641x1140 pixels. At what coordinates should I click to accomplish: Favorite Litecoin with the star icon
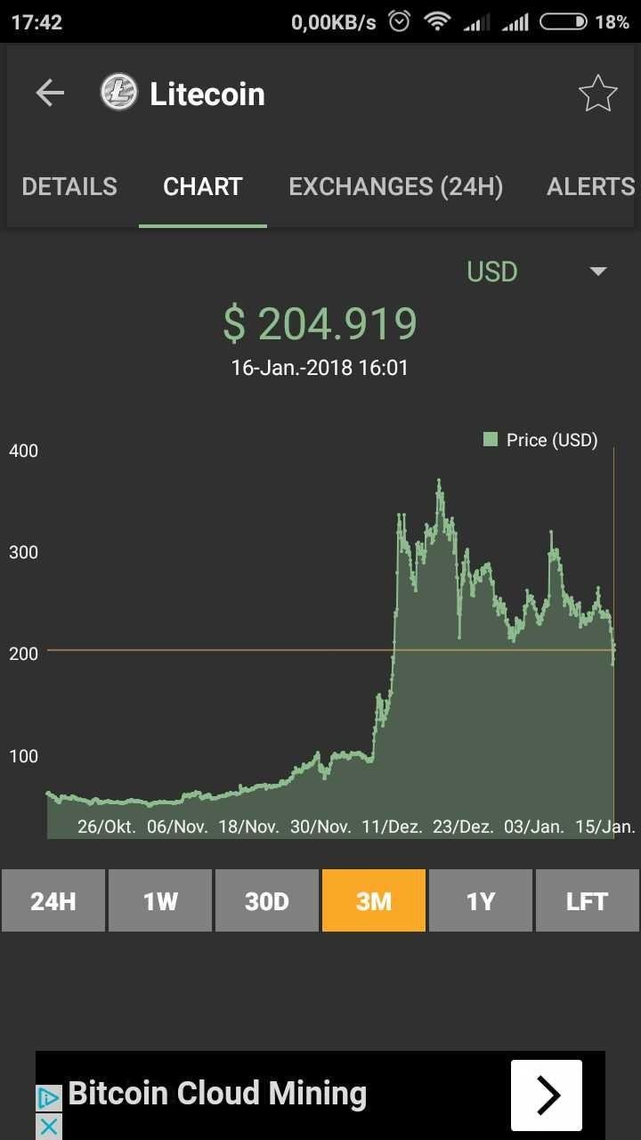tap(597, 94)
